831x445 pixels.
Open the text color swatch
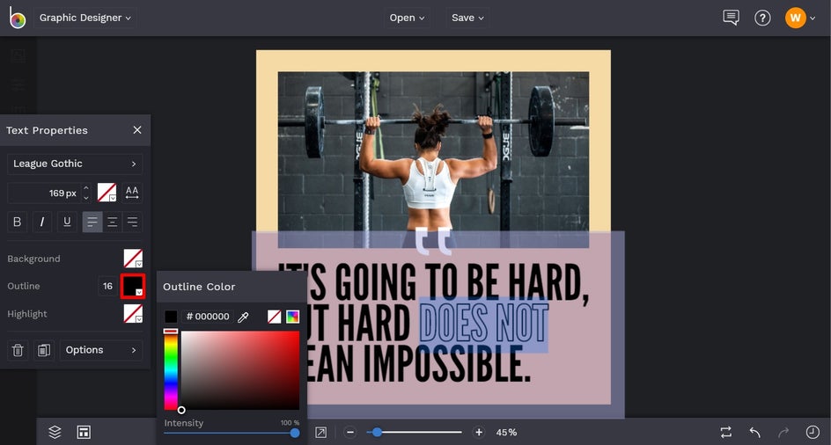click(x=107, y=193)
